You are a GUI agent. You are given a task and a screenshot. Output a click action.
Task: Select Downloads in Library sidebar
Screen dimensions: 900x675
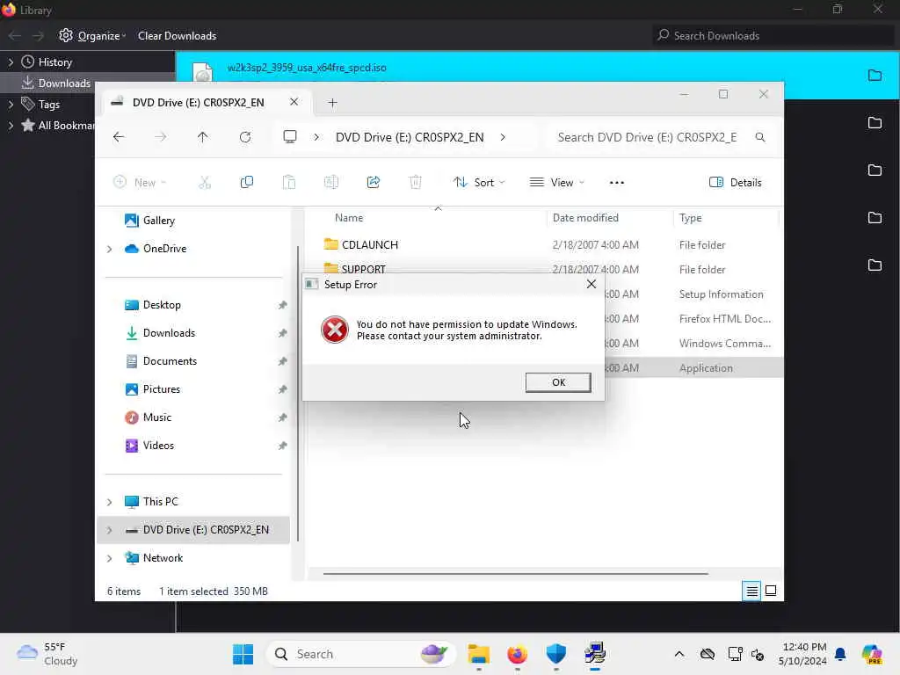[64, 83]
